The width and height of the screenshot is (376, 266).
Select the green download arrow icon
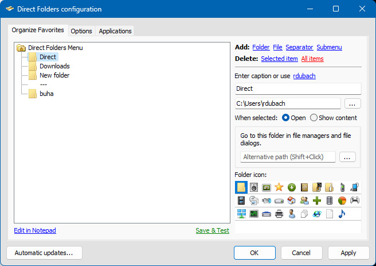(x=292, y=187)
